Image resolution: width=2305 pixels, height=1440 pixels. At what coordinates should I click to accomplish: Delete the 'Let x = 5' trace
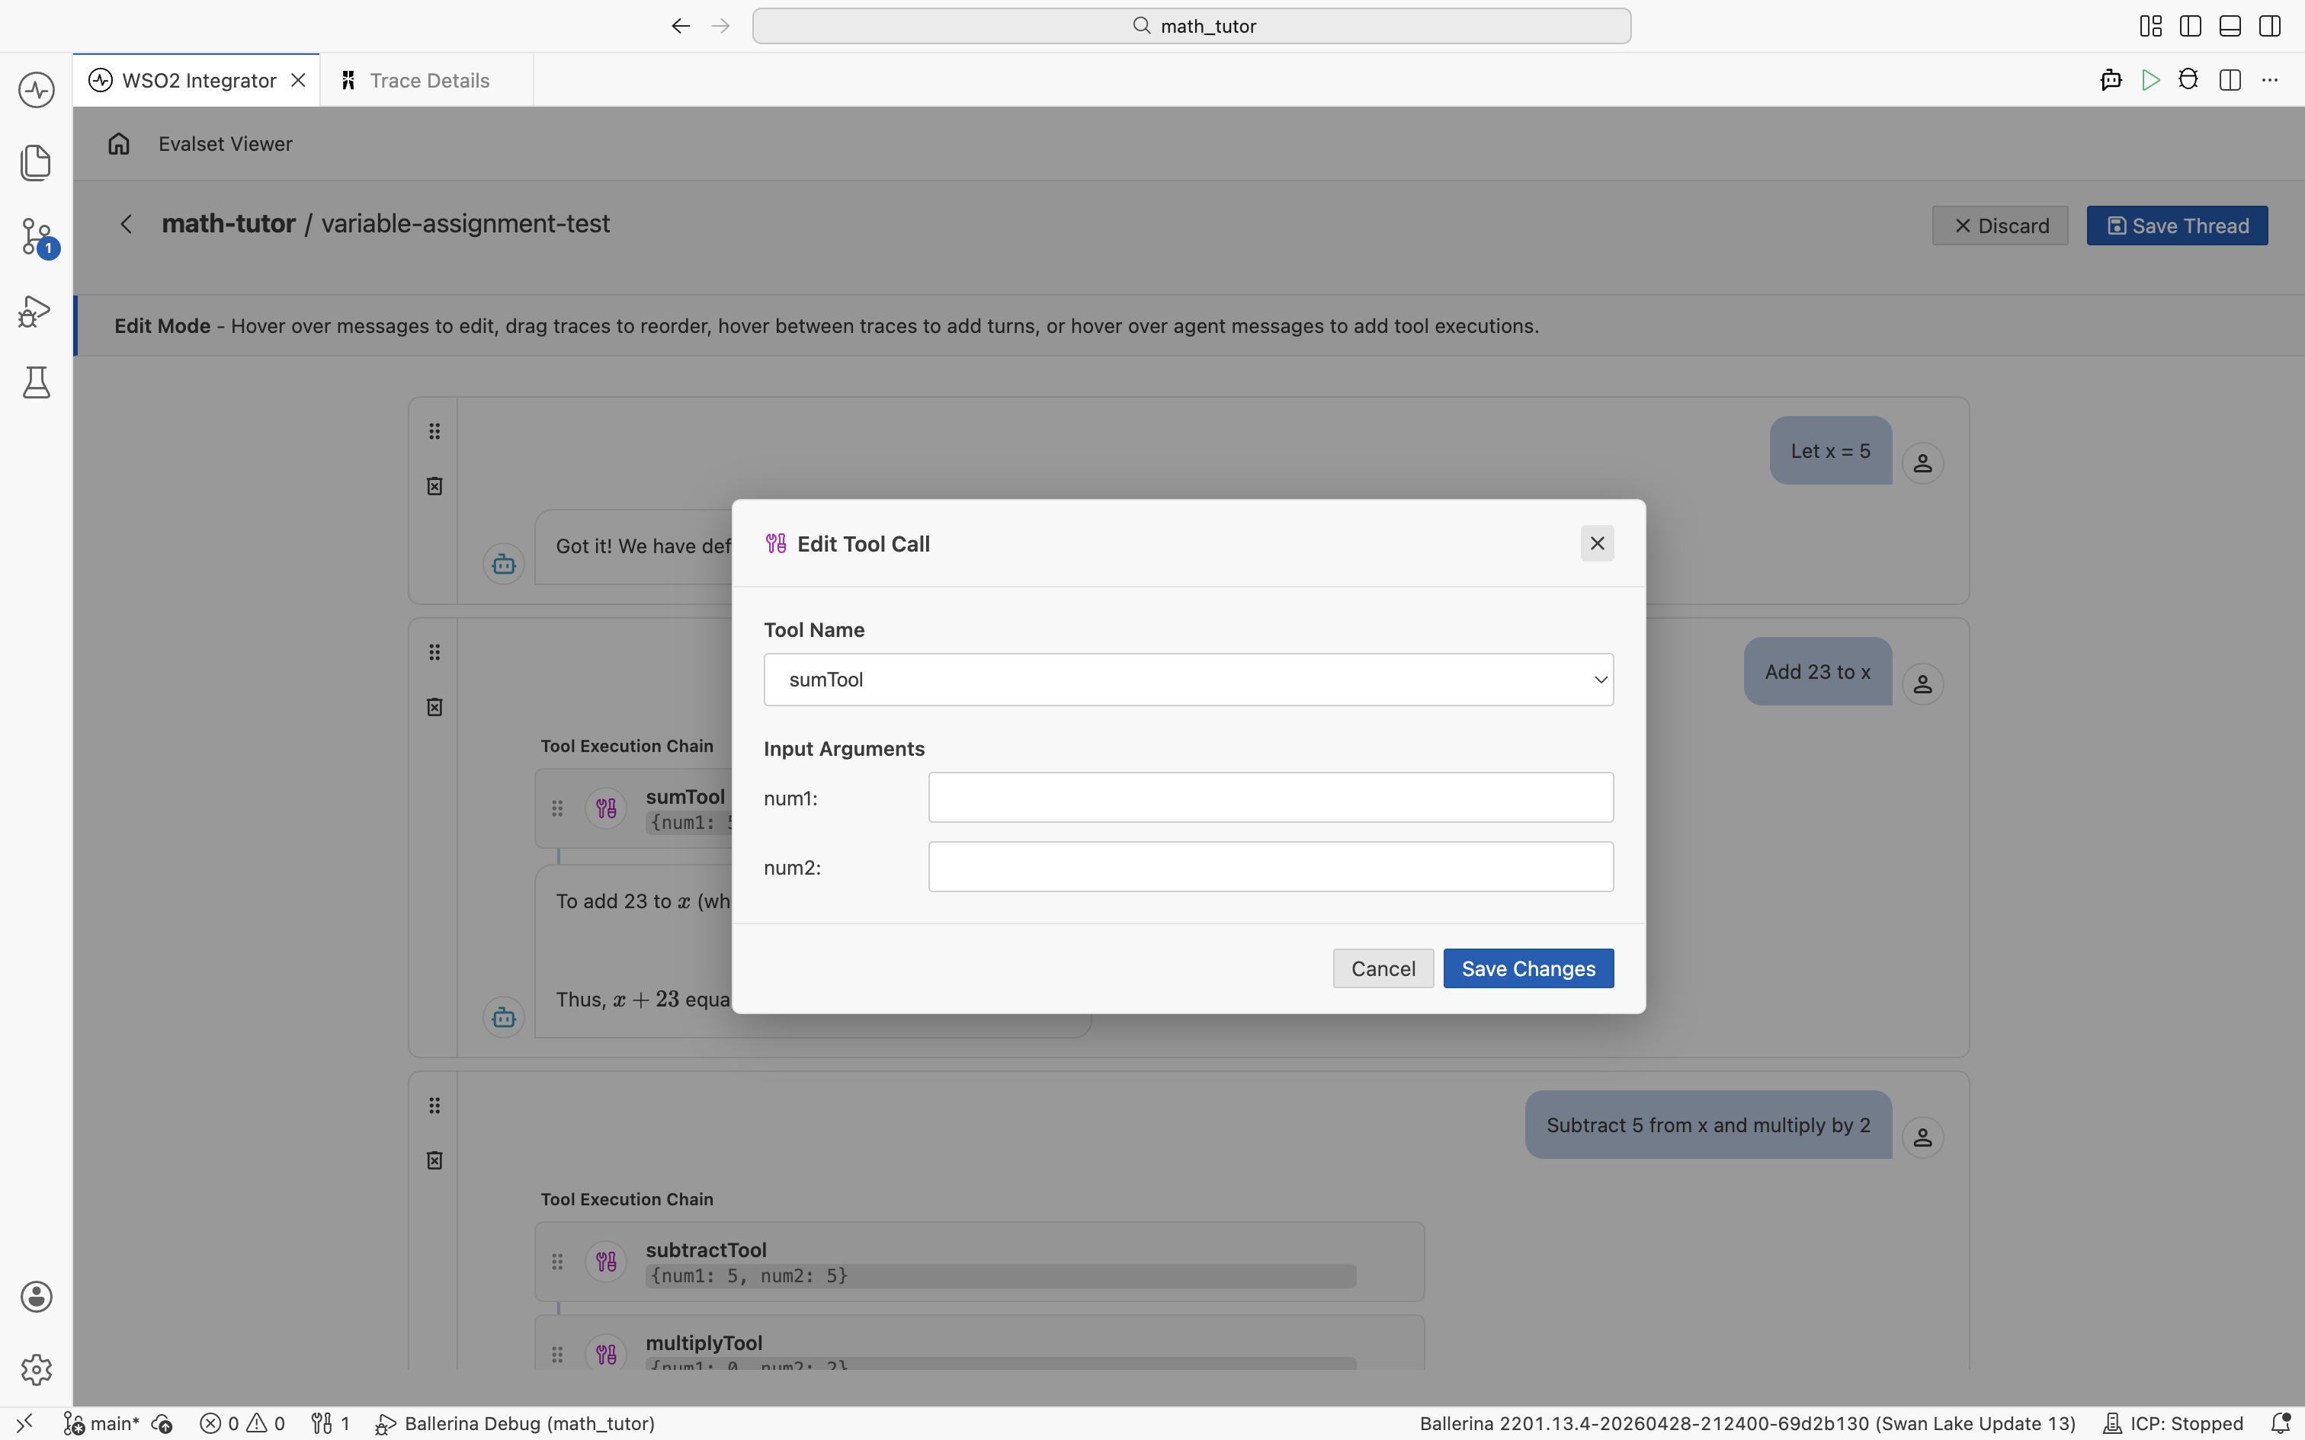(434, 486)
